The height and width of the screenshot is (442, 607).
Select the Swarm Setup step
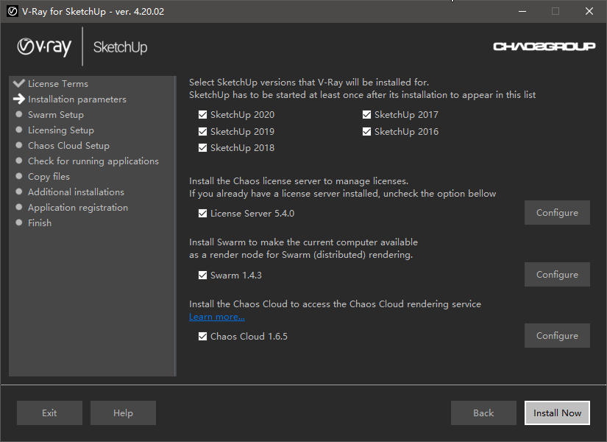[x=56, y=115]
